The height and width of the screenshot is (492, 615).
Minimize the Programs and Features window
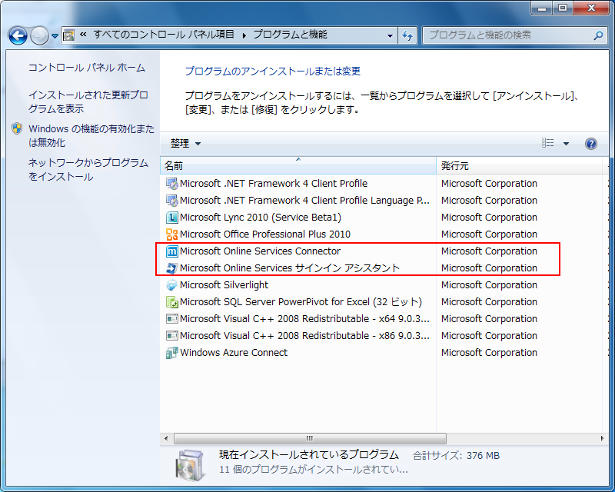[x=543, y=8]
